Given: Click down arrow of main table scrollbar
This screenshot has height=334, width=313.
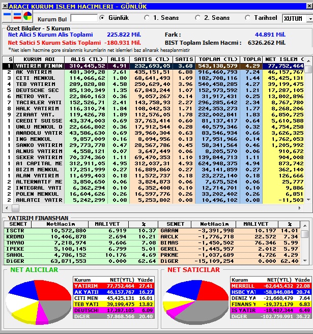Looking at the screenshot, I should (x=308, y=200).
